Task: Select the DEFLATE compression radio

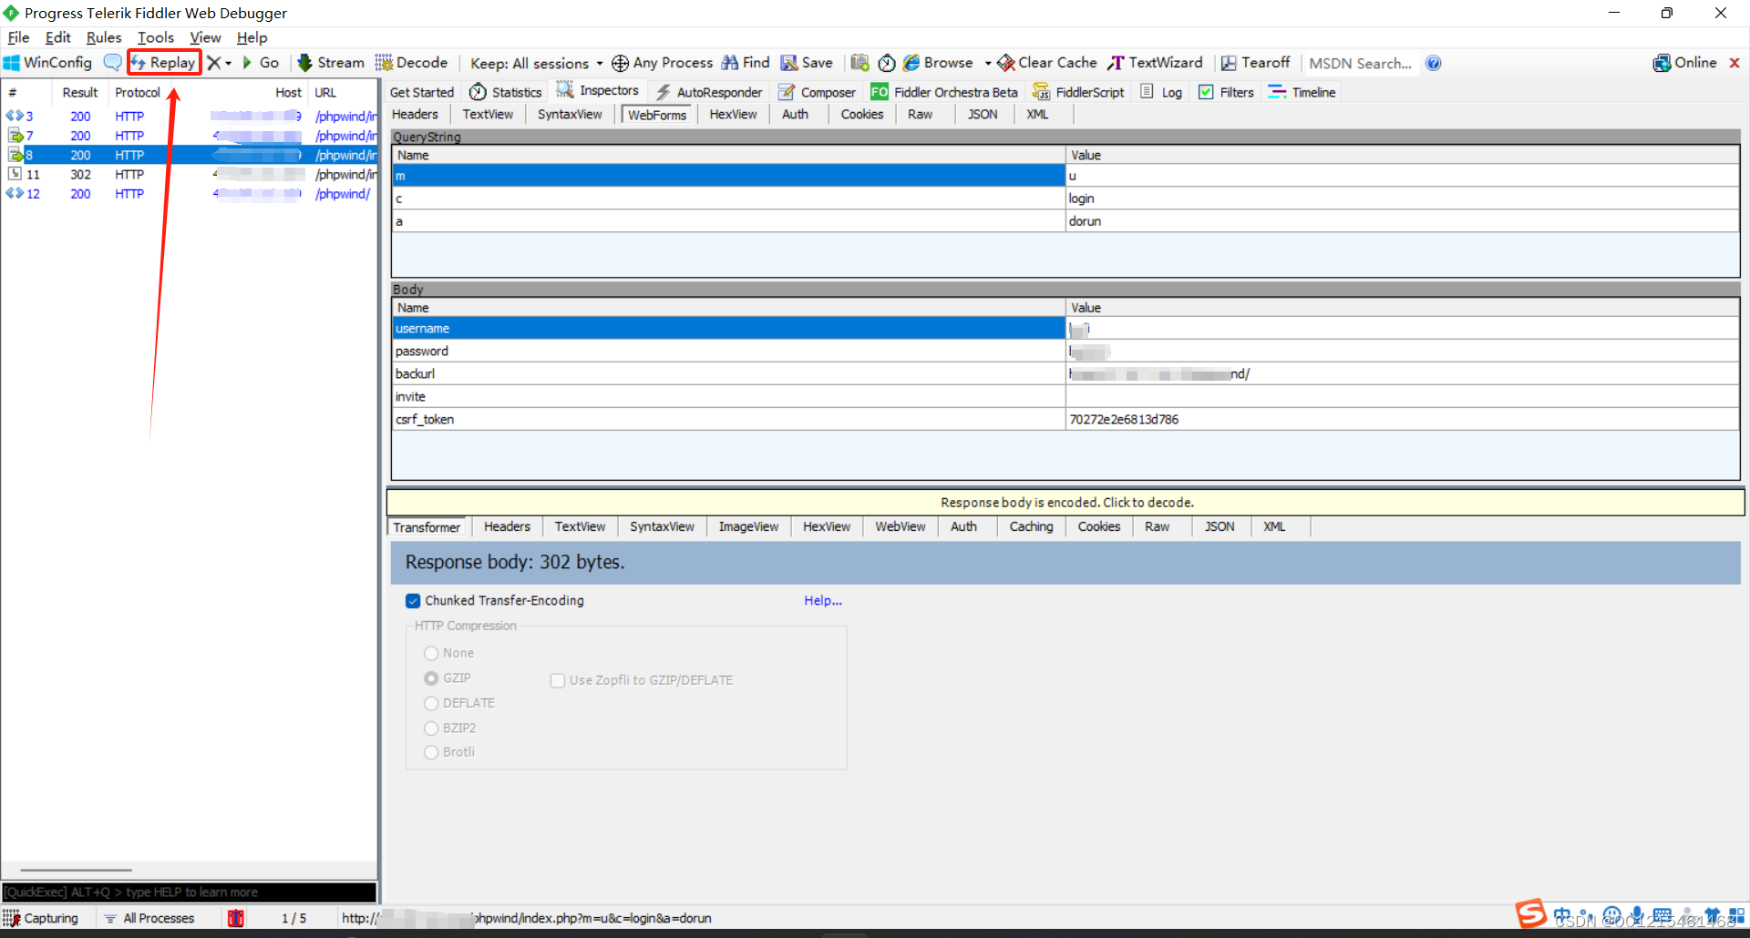Action: (431, 703)
